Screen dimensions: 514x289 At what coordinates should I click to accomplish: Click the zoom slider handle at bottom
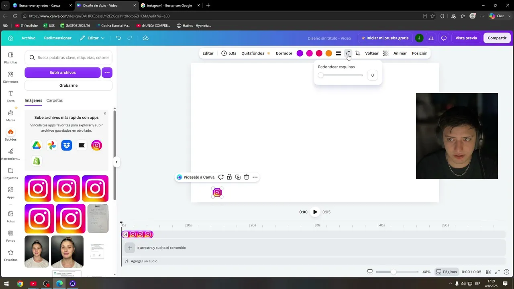394,272
